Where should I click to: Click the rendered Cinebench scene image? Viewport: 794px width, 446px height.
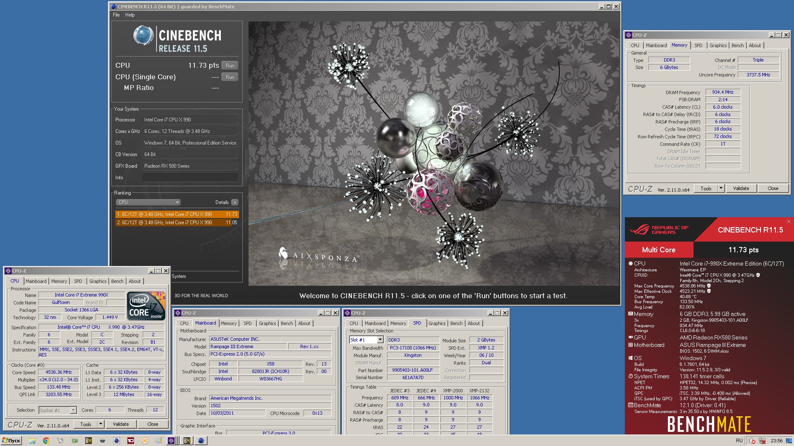(x=434, y=153)
